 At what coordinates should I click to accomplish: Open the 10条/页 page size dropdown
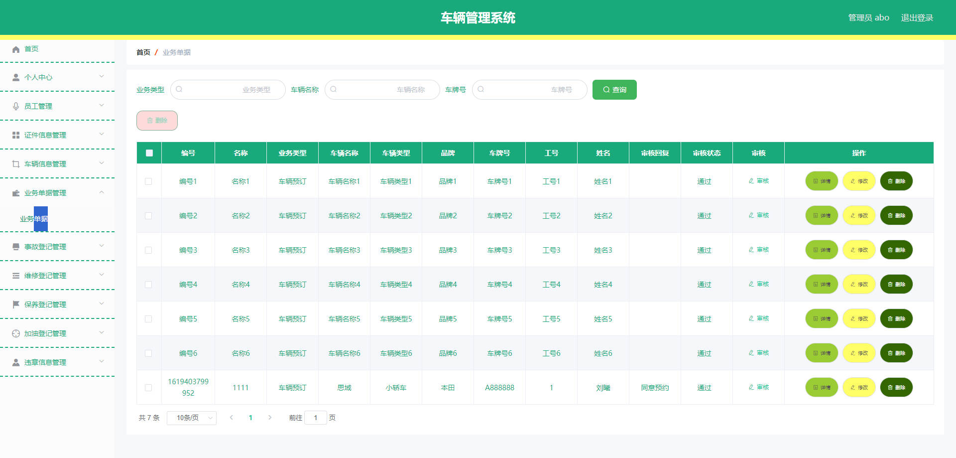[192, 418]
